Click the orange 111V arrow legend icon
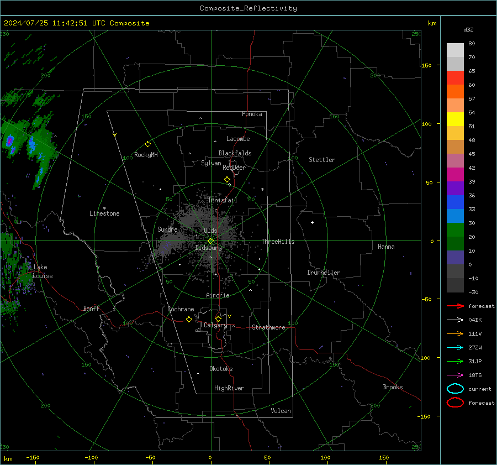The image size is (497, 465). (455, 333)
